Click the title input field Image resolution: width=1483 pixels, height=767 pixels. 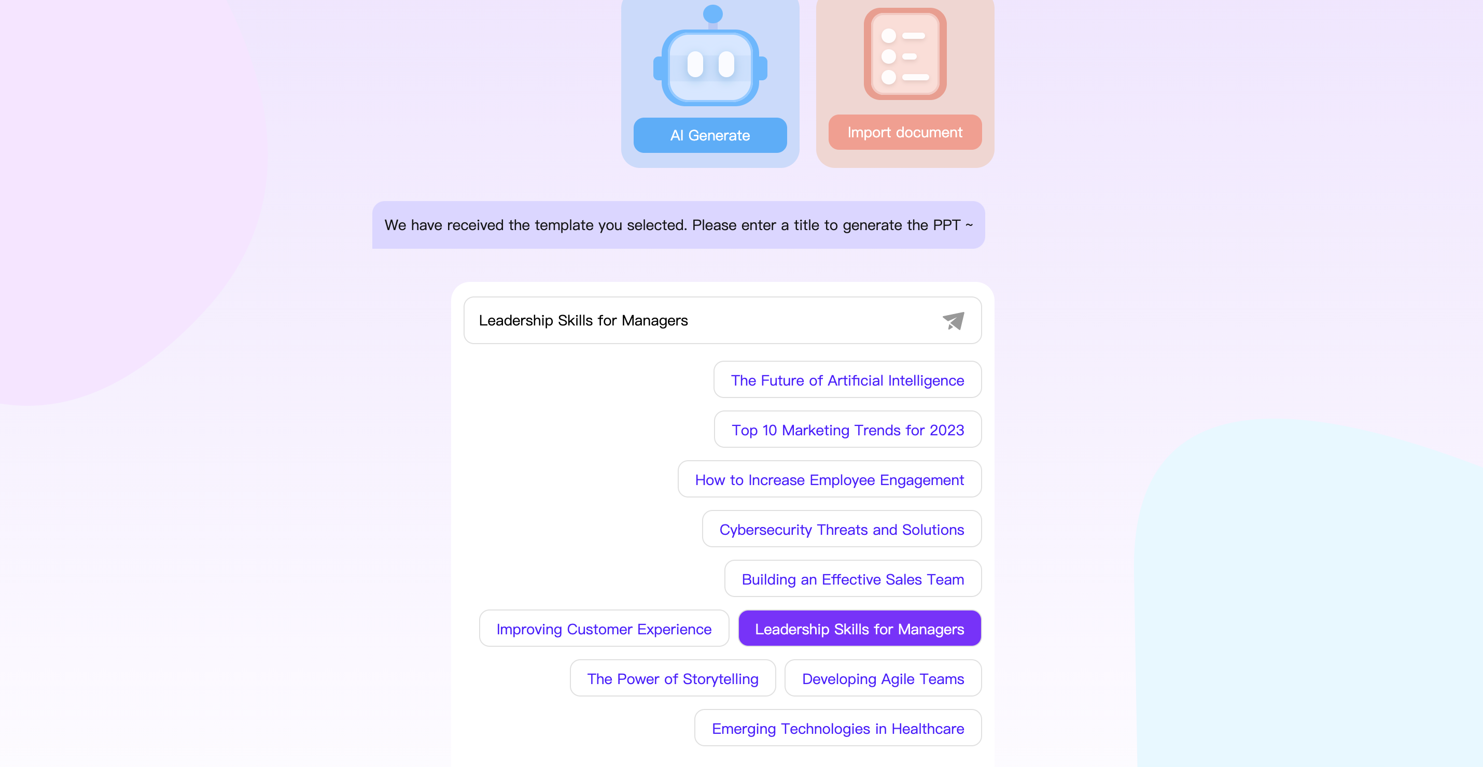pyautogui.click(x=722, y=320)
